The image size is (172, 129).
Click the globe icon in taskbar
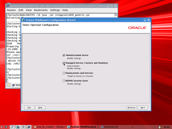6,127
